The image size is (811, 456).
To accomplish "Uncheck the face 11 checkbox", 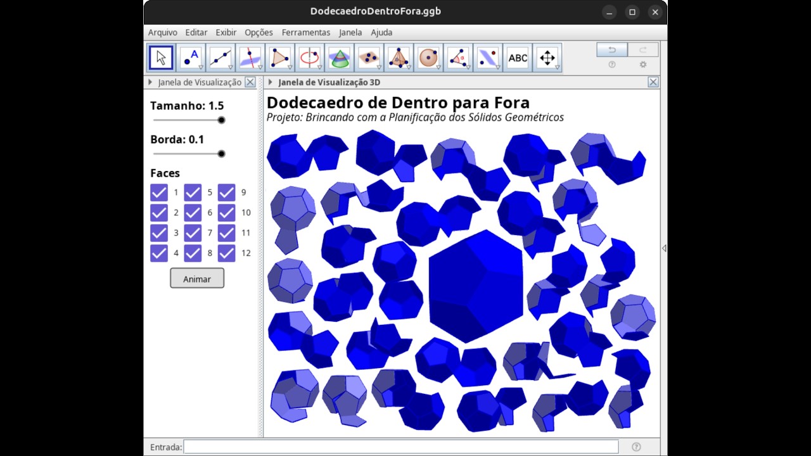I will (226, 233).
